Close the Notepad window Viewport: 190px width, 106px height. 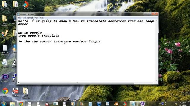155,14
